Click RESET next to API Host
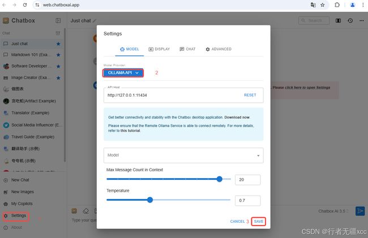 click(x=250, y=95)
